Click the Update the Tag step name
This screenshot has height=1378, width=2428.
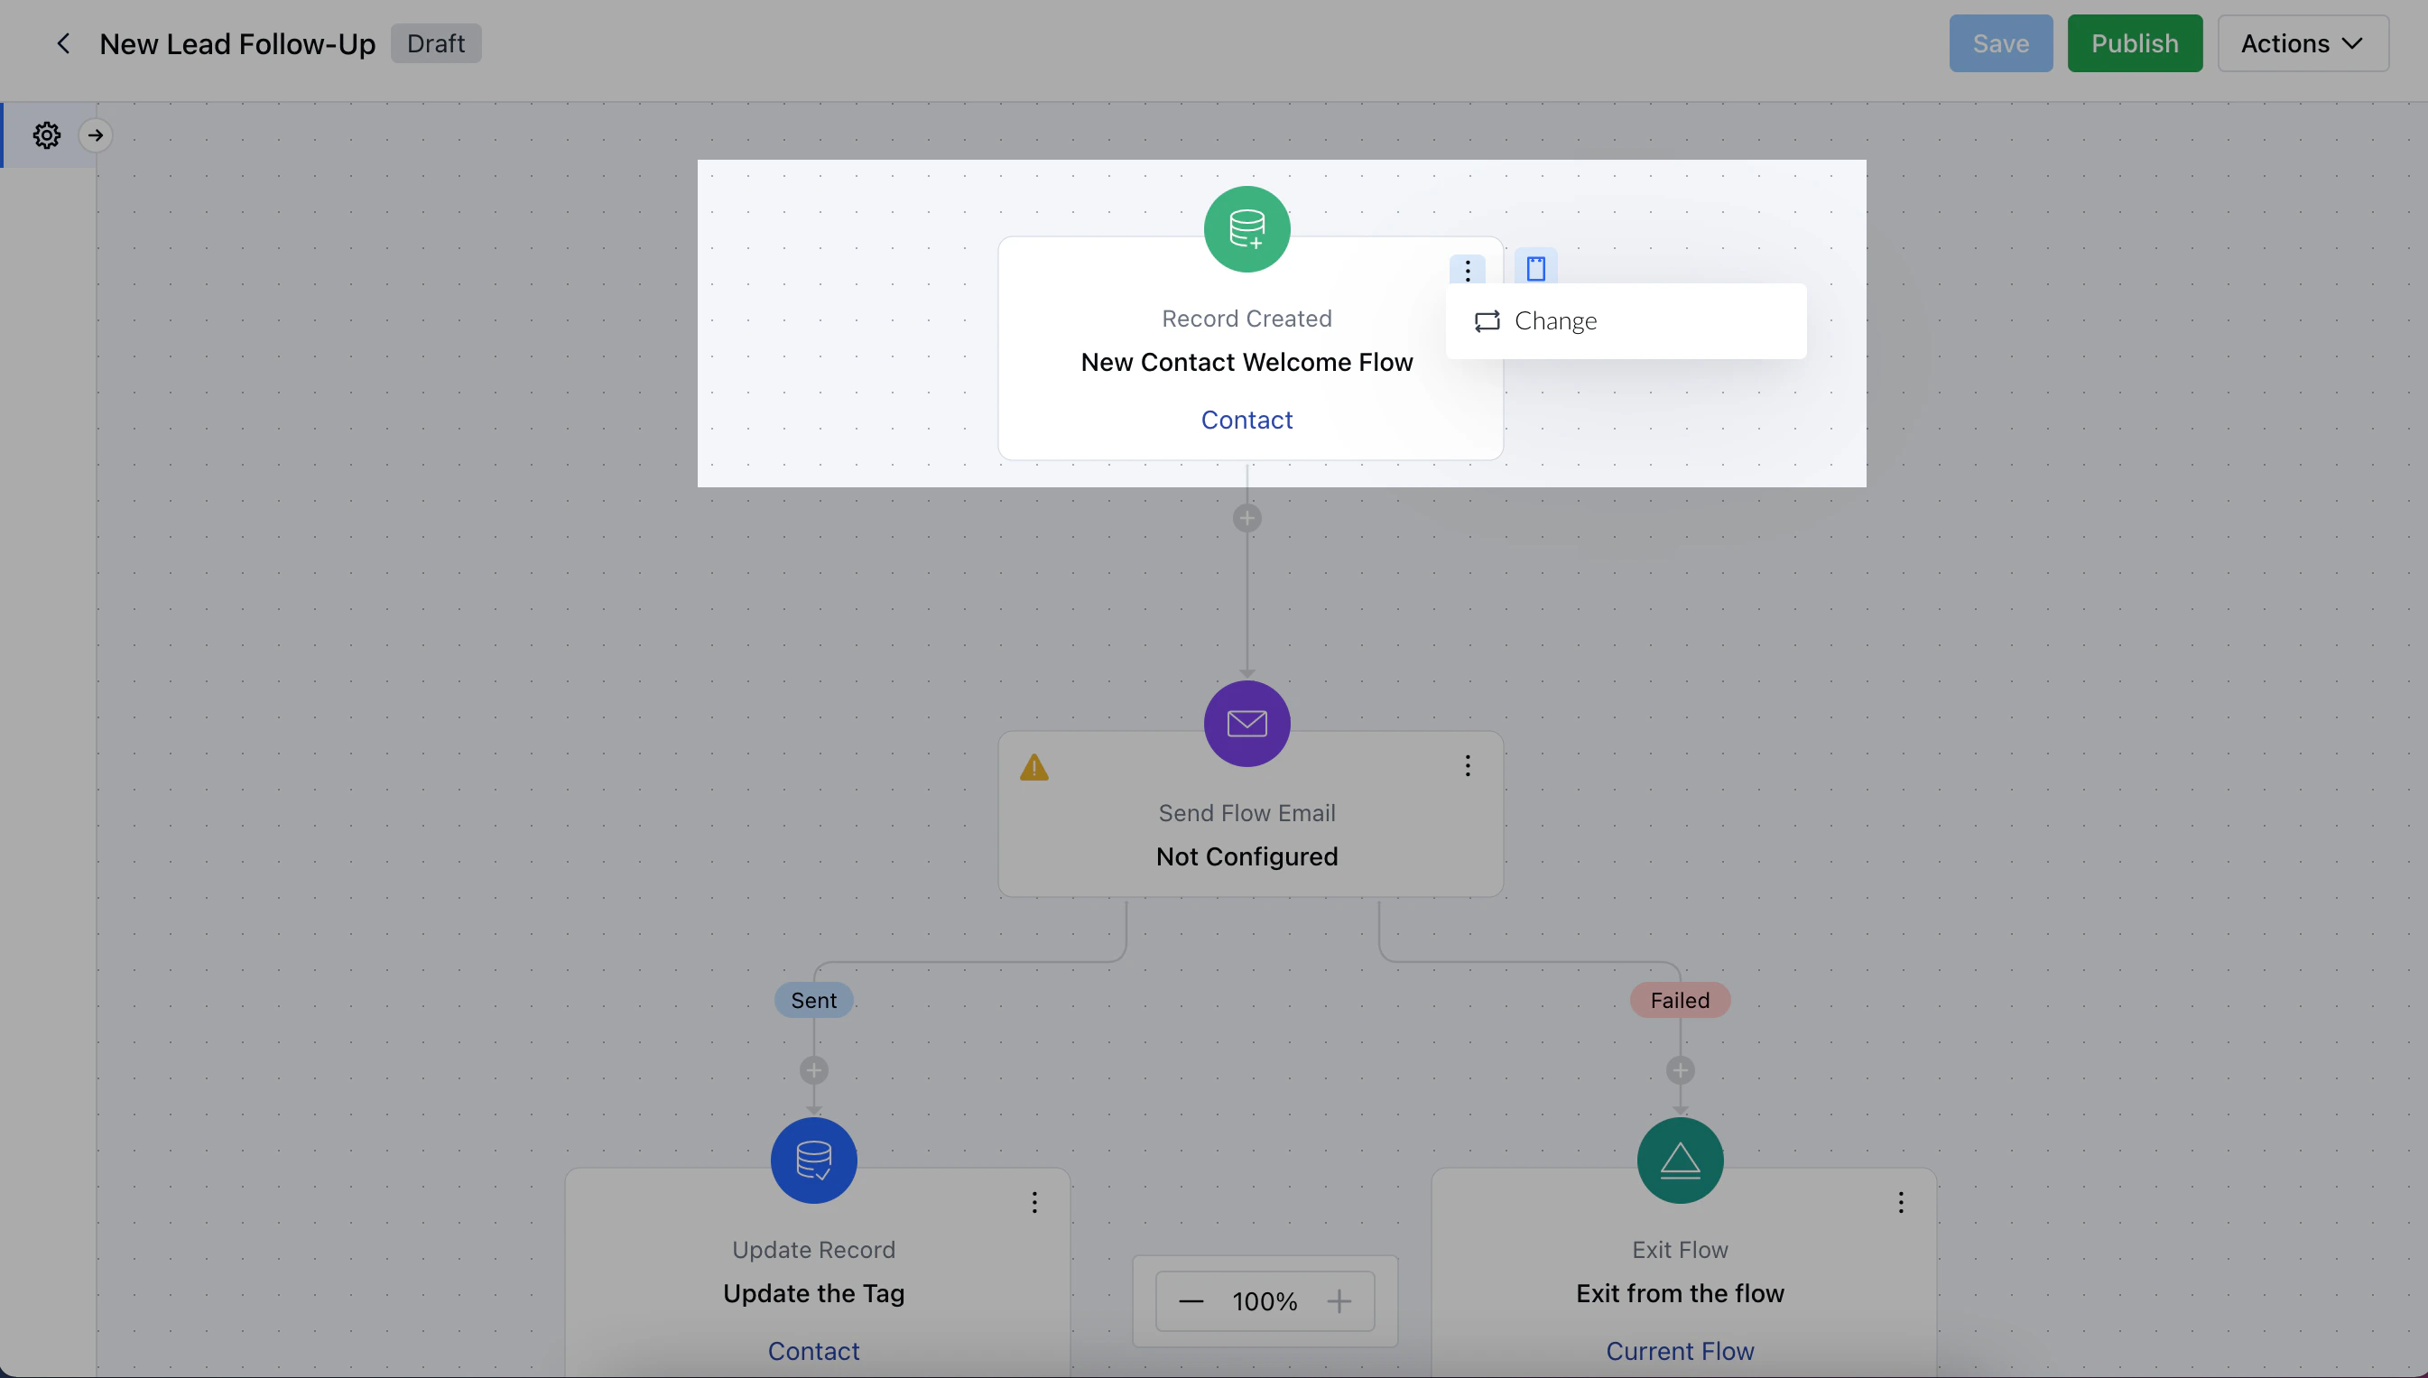[x=813, y=1293]
